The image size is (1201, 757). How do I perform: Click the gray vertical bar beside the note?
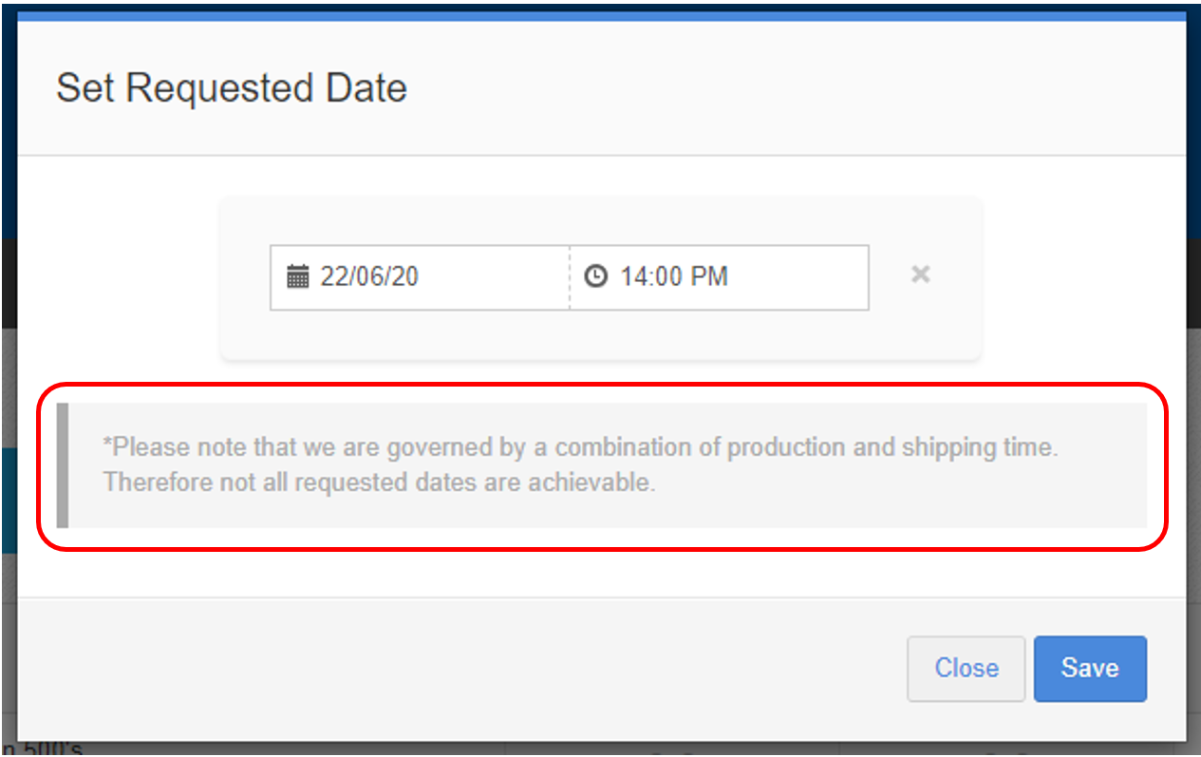click(x=63, y=464)
